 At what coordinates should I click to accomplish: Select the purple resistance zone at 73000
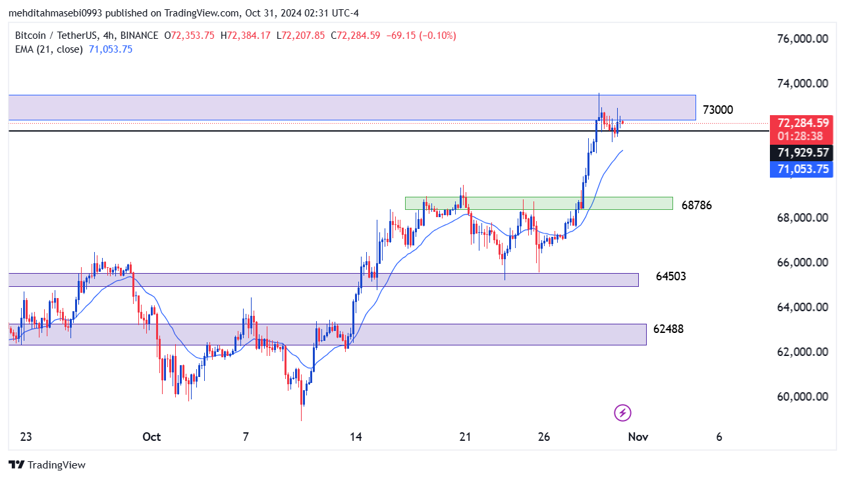click(352, 107)
